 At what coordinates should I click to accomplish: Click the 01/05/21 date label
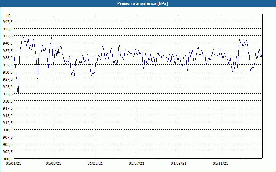[x=95, y=164]
